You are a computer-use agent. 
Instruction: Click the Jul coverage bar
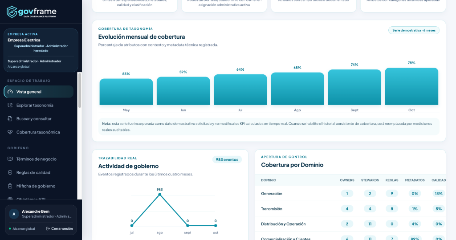point(240,89)
